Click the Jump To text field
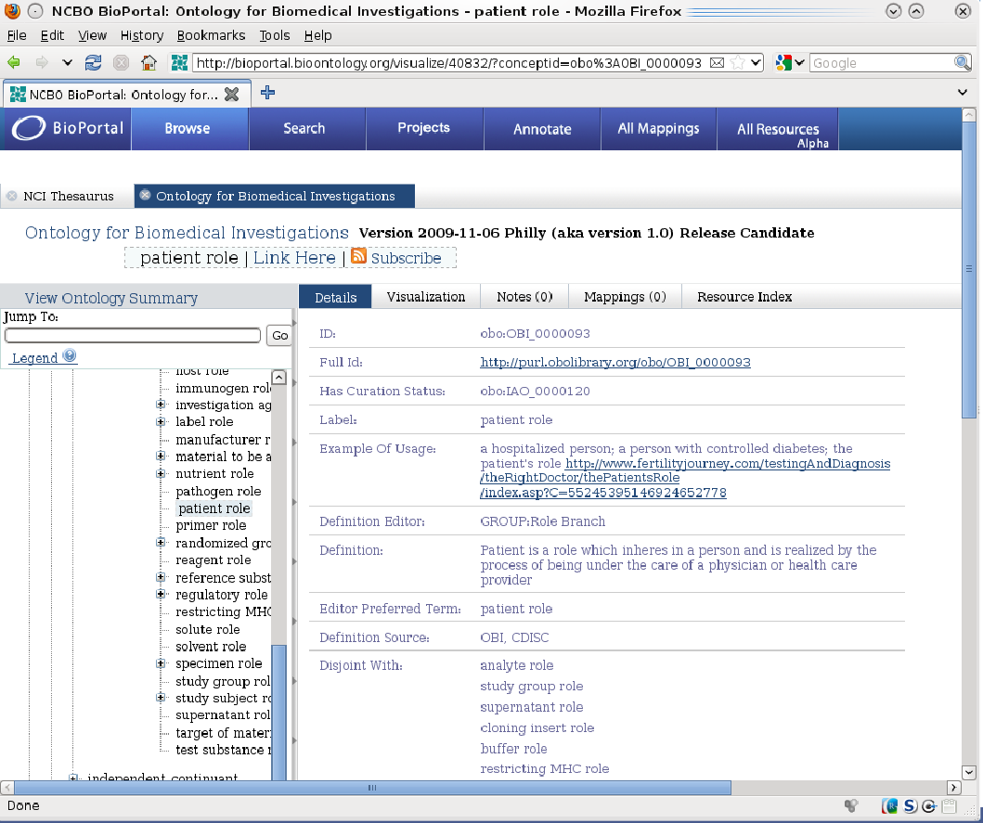983x823 pixels. coord(133,336)
